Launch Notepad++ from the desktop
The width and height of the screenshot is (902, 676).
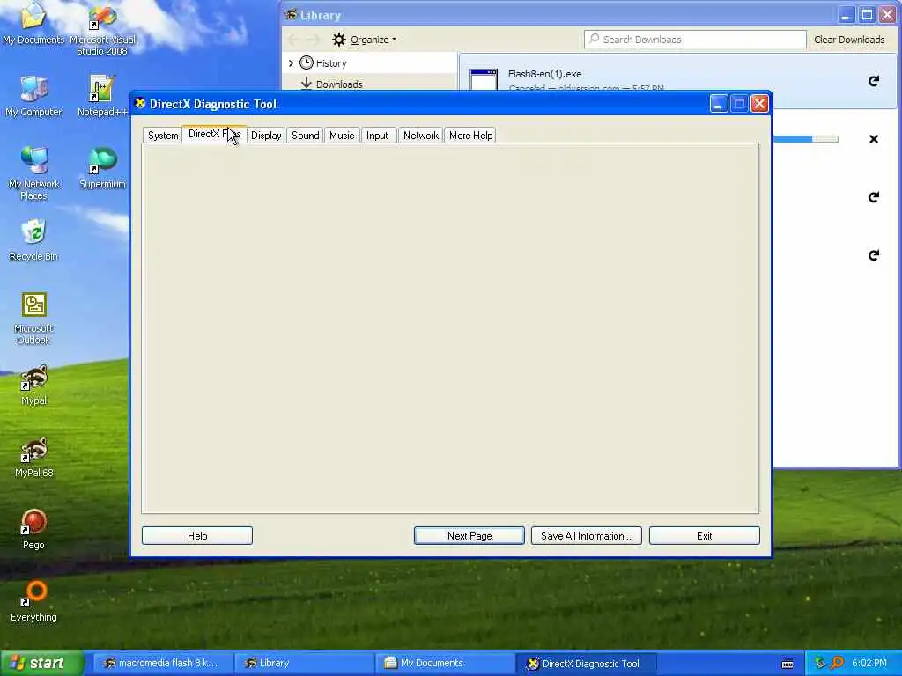tap(102, 95)
